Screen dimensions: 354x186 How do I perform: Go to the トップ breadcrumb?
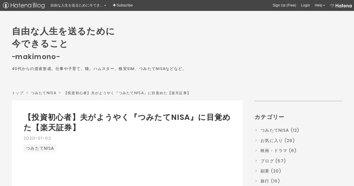coord(17,93)
